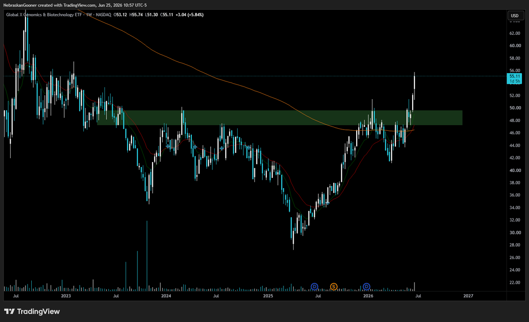Click the 2027 label on the time axis

[468, 296]
